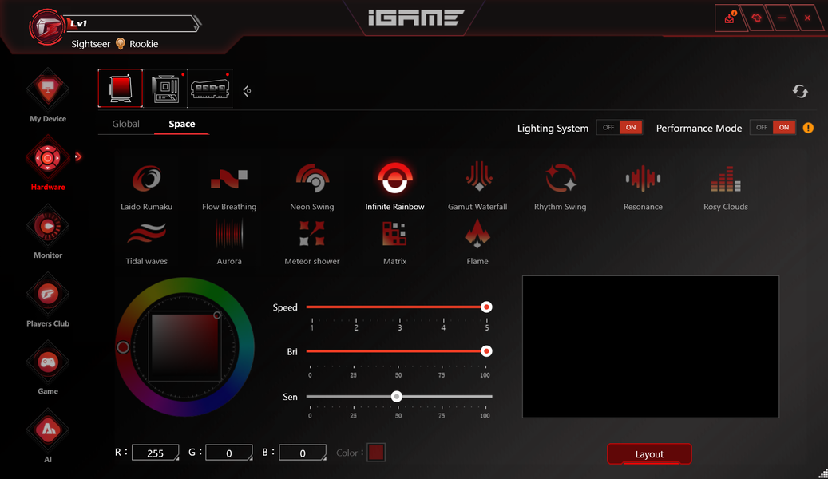828x479 pixels.
Task: Choose the Flame lighting effect
Action: click(x=477, y=243)
